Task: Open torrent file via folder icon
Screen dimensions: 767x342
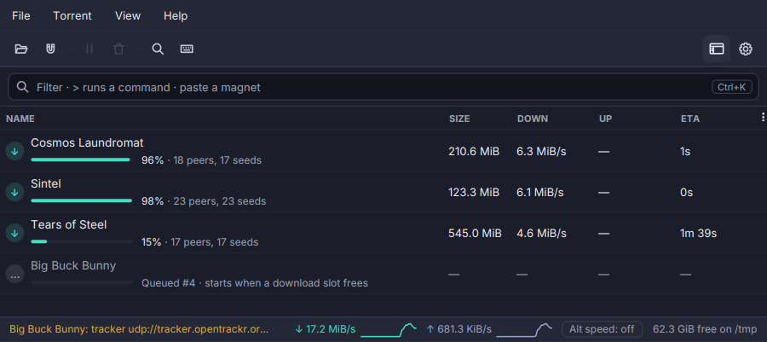Action: pyautogui.click(x=21, y=49)
